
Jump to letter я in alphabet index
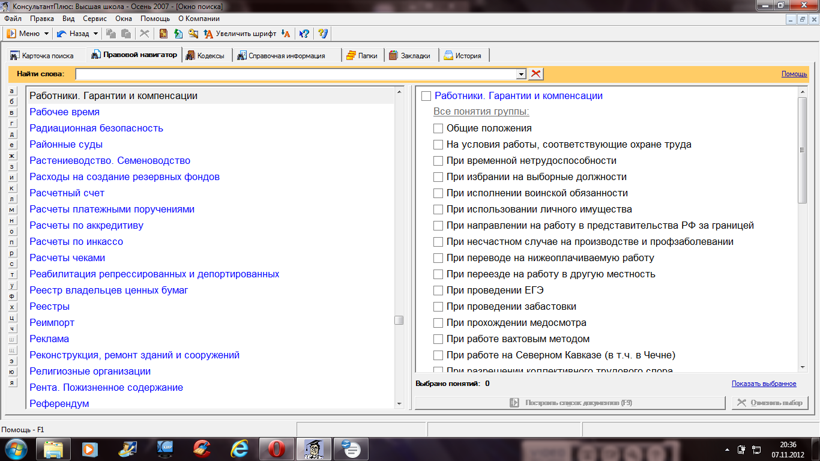12,382
